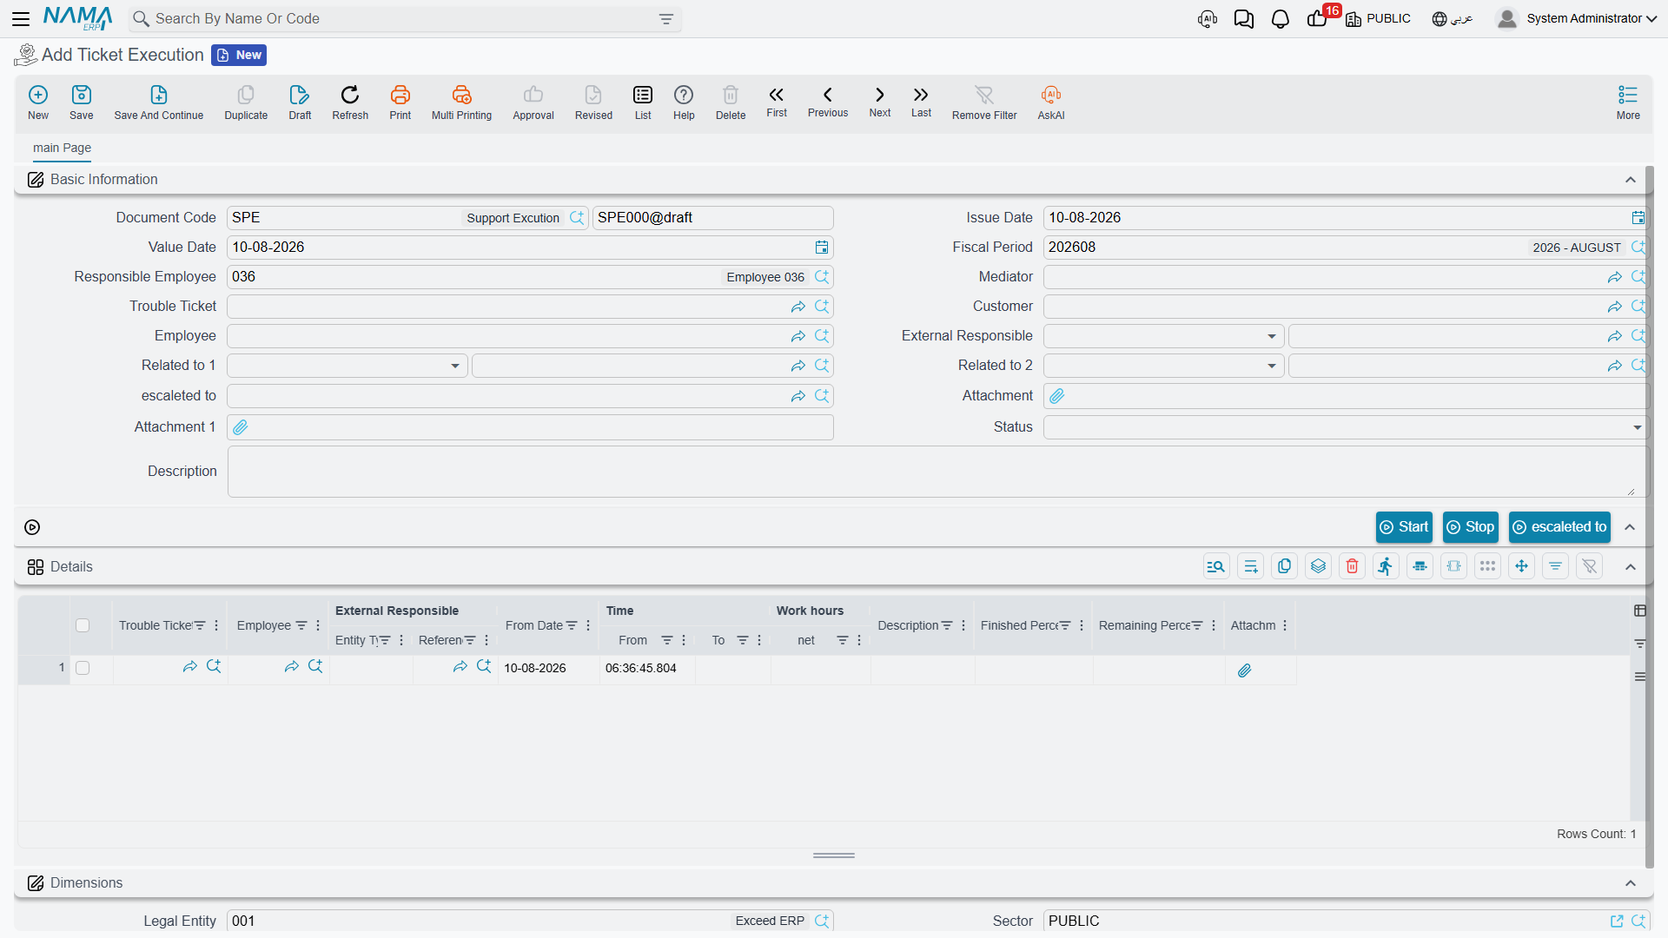Open Value Date calendar picker

click(821, 248)
